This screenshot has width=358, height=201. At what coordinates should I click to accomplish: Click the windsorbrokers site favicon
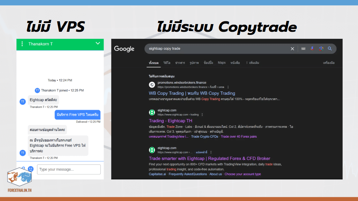[x=152, y=85]
